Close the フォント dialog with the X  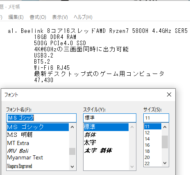pyautogui.click(x=169, y=94)
